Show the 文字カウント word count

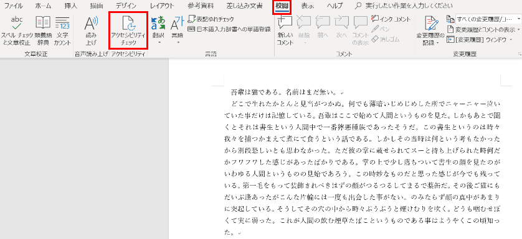(62, 30)
